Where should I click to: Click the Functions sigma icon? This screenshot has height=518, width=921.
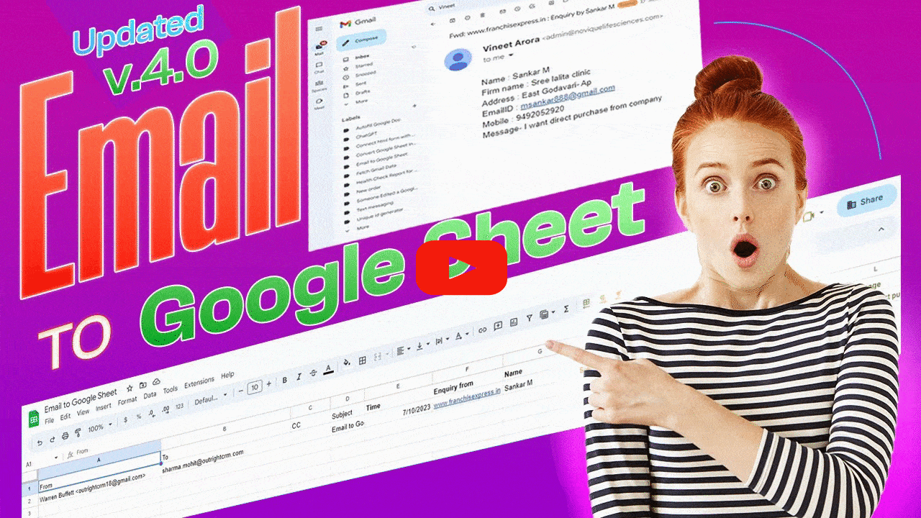tap(566, 309)
